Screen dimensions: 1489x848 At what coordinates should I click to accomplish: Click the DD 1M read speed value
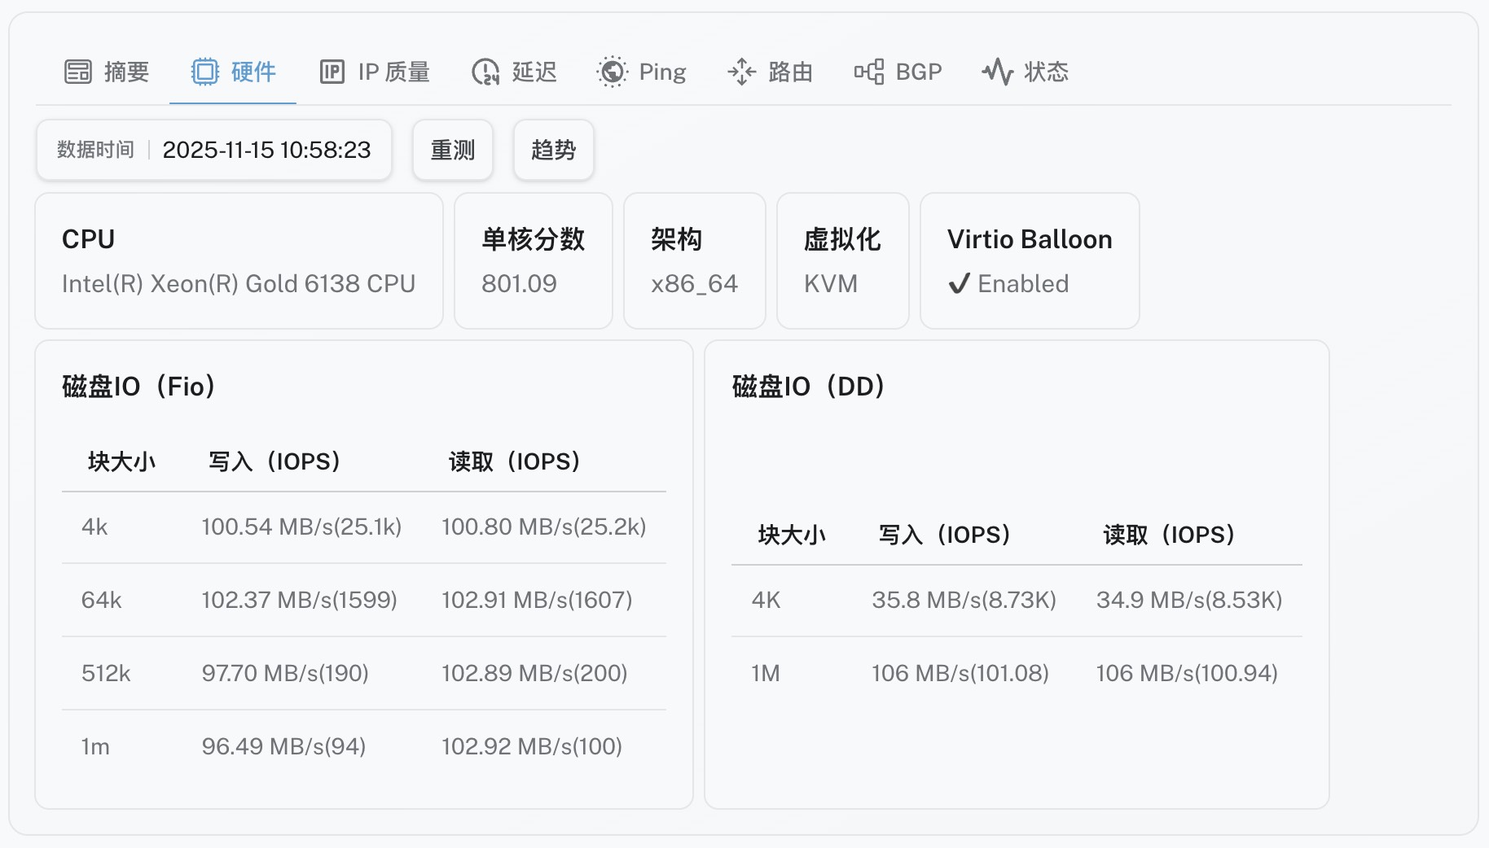(x=1186, y=674)
